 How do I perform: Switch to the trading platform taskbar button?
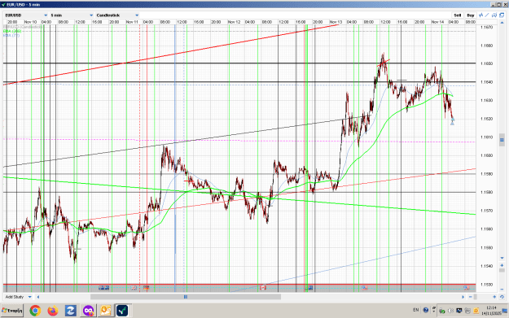click(122, 311)
